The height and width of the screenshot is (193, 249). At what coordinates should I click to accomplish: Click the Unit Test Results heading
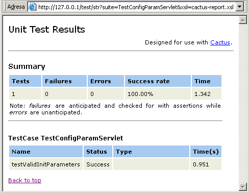(47, 29)
